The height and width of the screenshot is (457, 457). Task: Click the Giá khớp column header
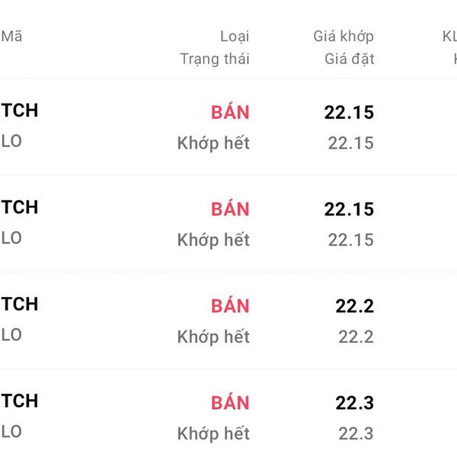point(344,36)
